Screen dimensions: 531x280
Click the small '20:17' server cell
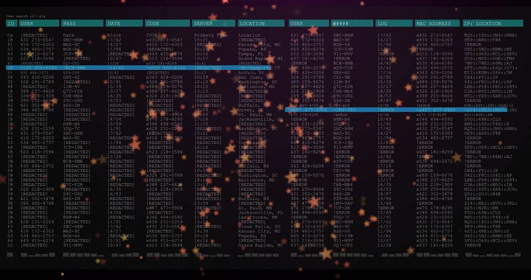click(201, 73)
